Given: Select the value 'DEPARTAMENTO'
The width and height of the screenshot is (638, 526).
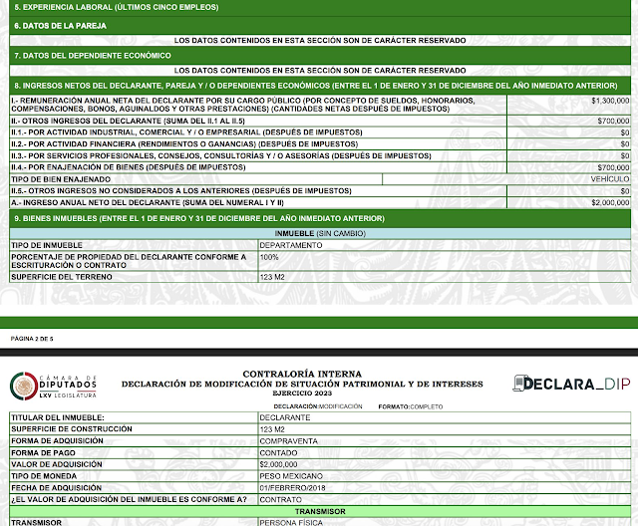Looking at the screenshot, I should [x=290, y=245].
